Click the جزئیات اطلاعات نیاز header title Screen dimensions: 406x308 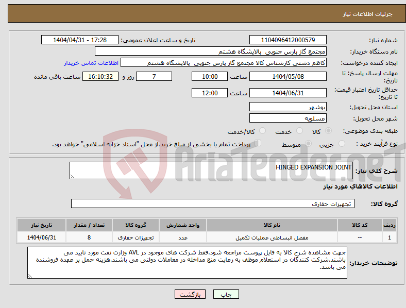coord(368,14)
